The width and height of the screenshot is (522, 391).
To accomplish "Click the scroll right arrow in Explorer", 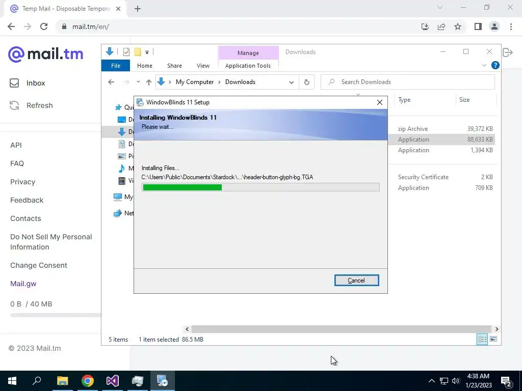I will point(497,329).
